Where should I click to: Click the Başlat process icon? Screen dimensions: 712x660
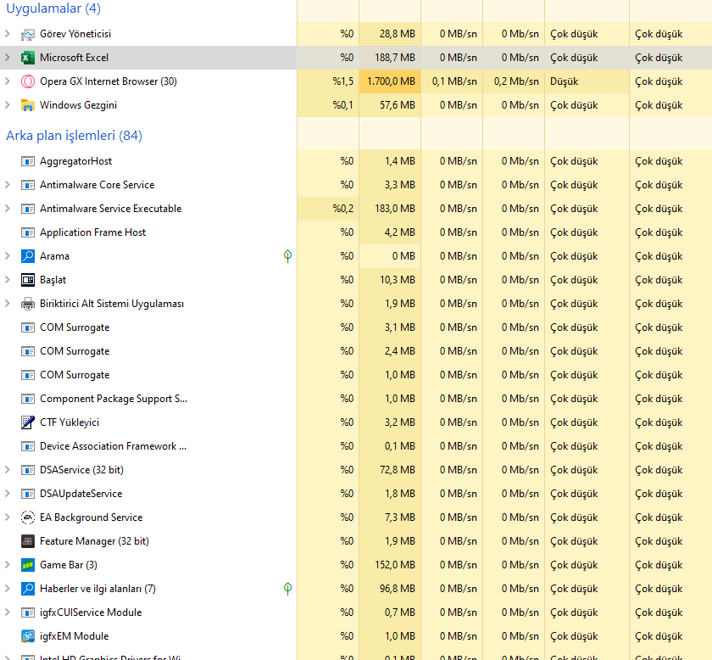(28, 280)
